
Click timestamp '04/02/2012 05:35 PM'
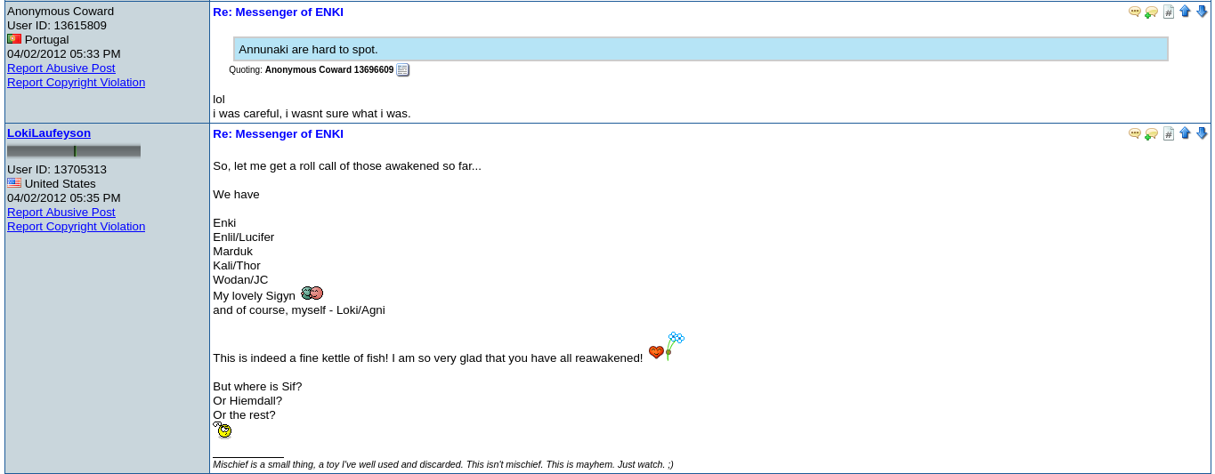[x=64, y=198]
